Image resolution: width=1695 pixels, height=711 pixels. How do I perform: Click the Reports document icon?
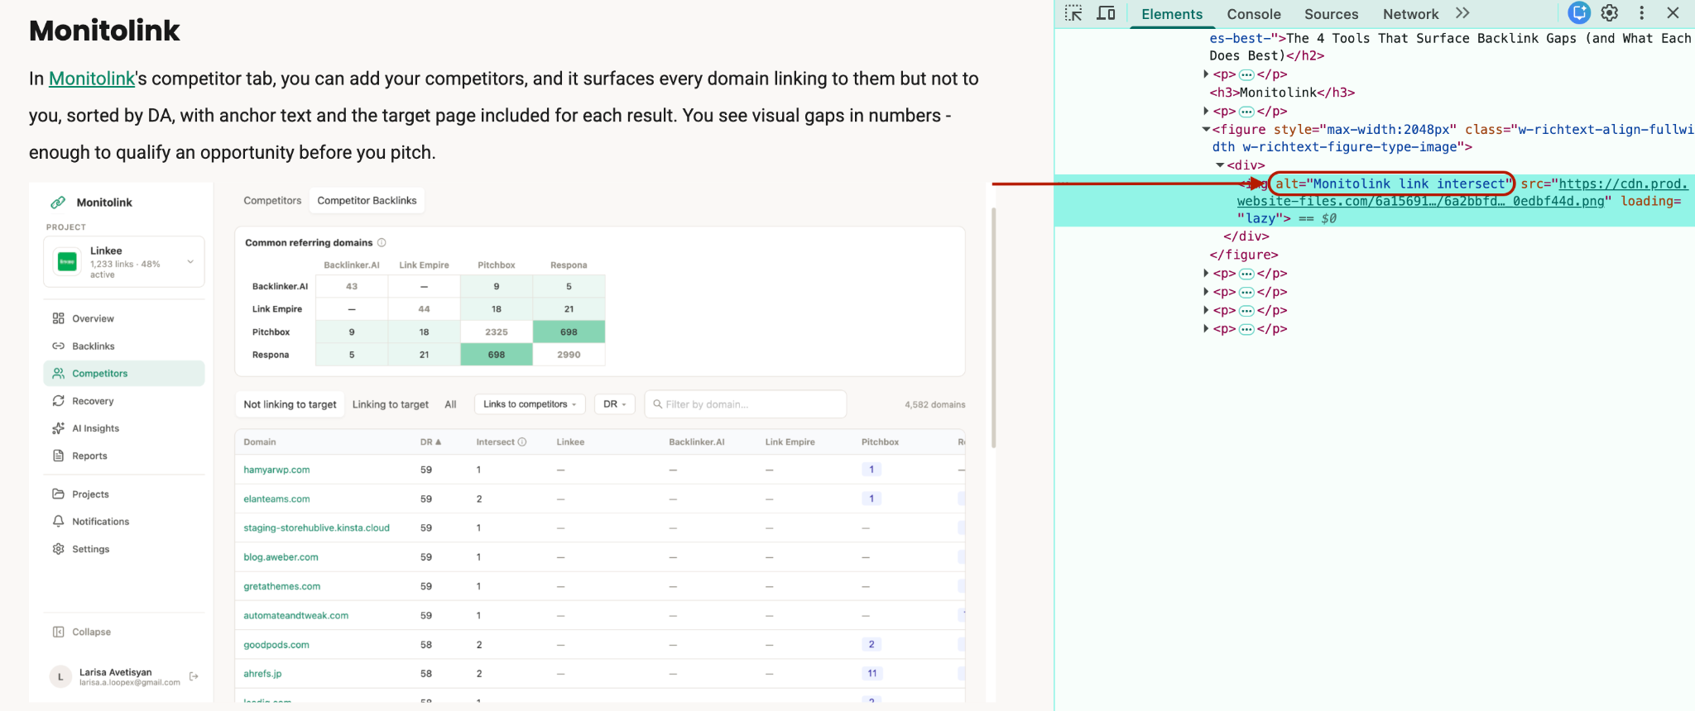58,456
